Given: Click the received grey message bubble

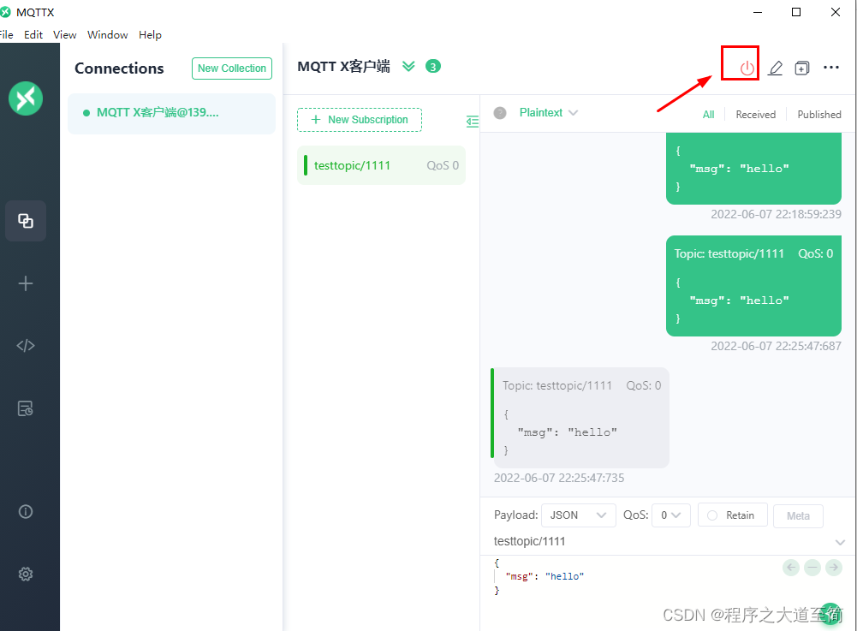Looking at the screenshot, I should [x=580, y=418].
